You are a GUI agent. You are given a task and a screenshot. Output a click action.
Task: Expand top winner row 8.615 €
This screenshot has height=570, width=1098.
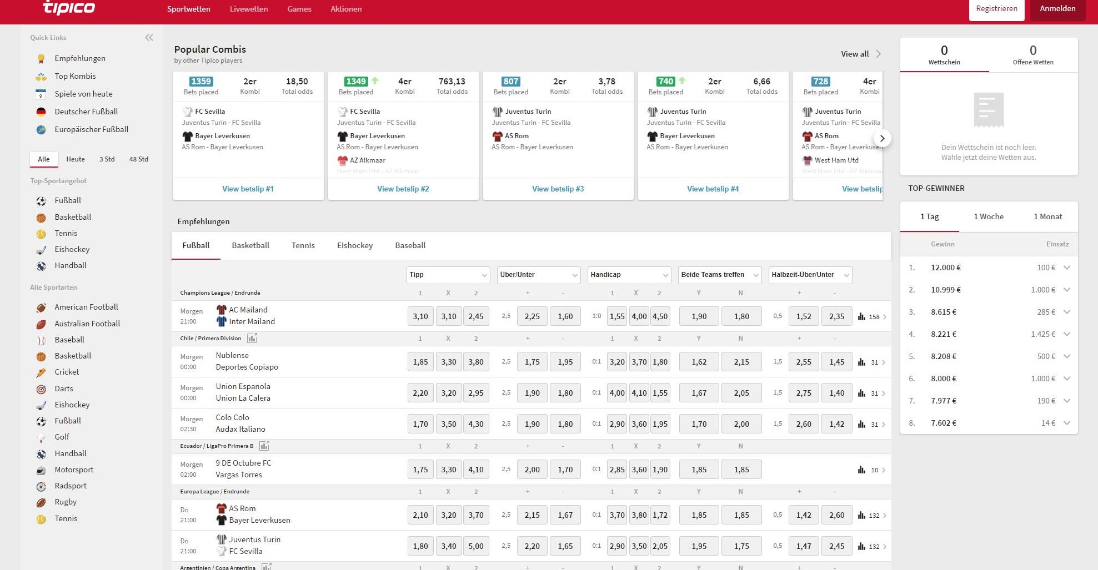pyautogui.click(x=1067, y=312)
